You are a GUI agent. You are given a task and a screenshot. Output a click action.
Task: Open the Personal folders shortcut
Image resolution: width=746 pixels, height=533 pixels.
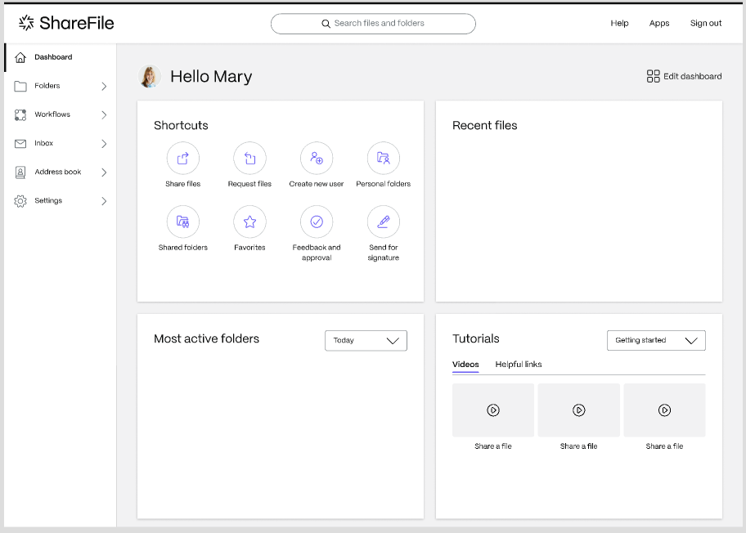pyautogui.click(x=383, y=159)
